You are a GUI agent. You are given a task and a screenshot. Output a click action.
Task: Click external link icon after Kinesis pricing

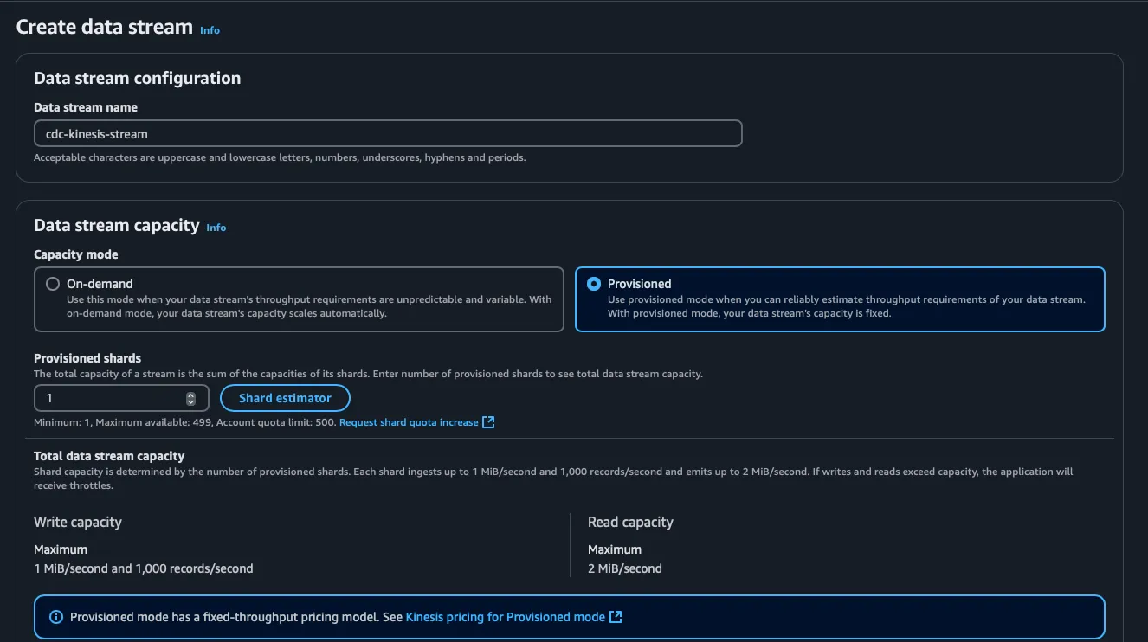(x=616, y=617)
